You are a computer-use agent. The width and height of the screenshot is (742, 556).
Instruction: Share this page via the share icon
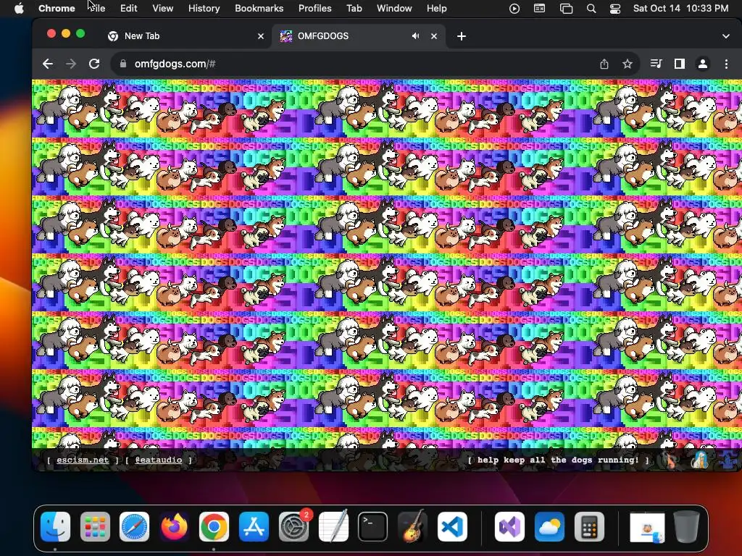(604, 64)
